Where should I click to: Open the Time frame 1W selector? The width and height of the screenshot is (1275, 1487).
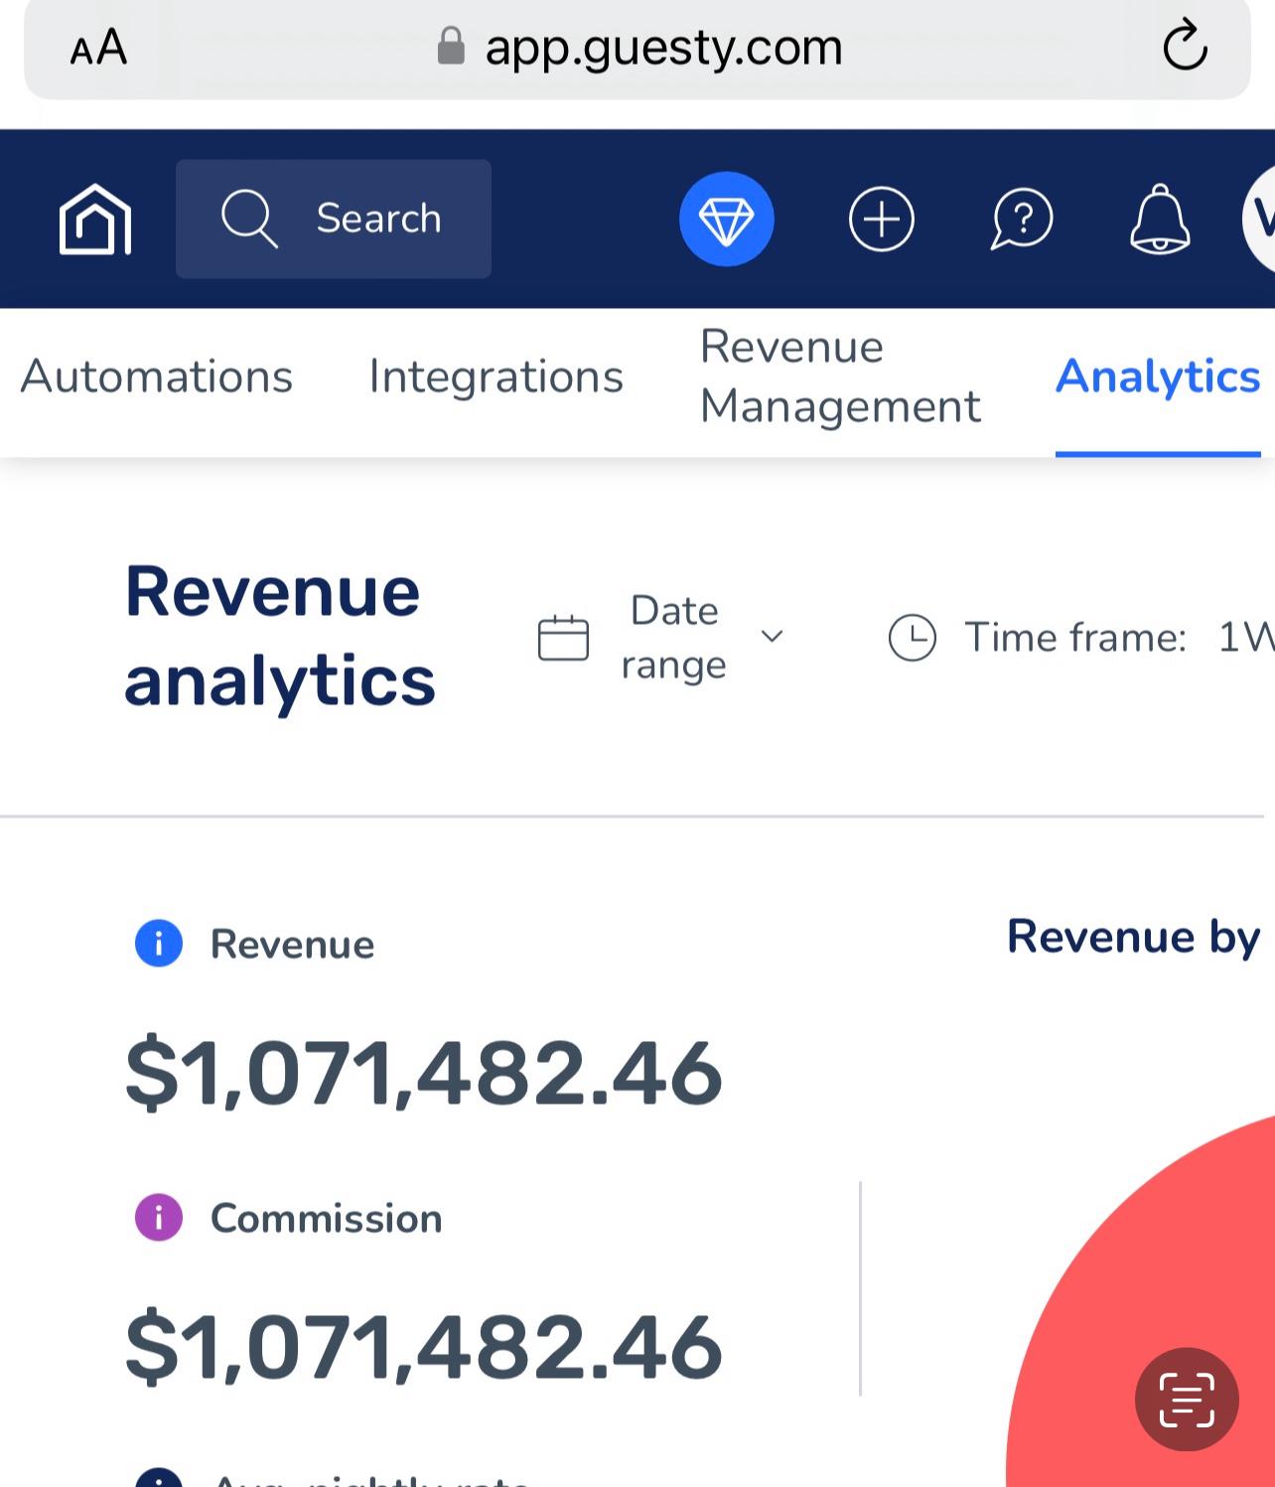tap(1243, 638)
